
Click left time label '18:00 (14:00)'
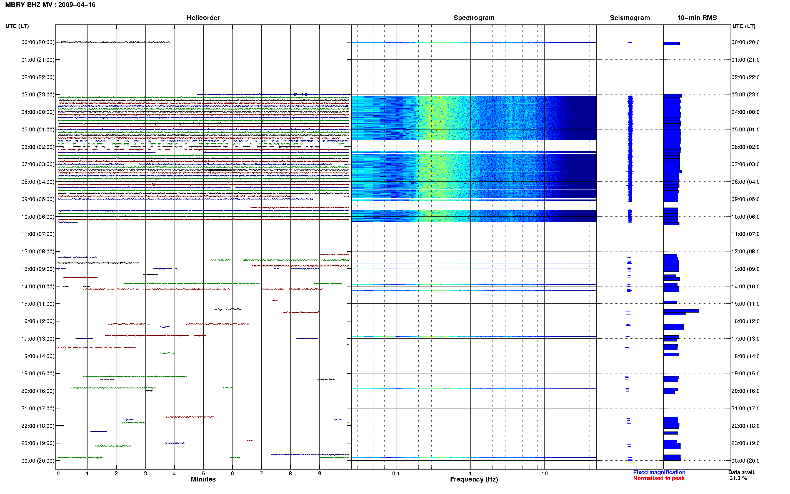pos(38,356)
